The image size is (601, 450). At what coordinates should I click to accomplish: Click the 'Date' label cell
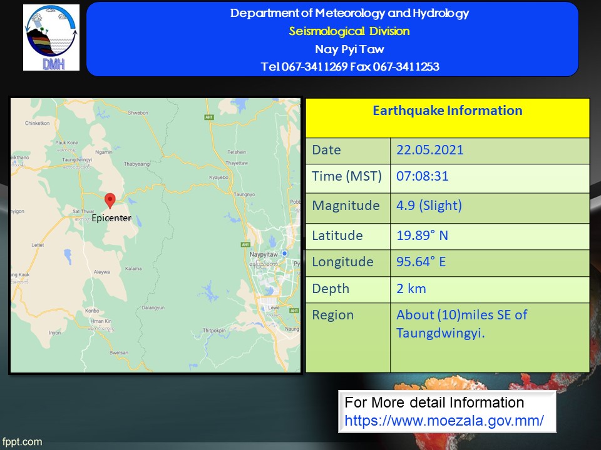pos(348,151)
